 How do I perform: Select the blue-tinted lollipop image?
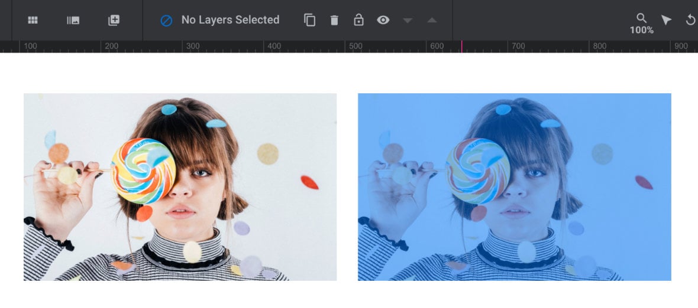[x=515, y=187]
